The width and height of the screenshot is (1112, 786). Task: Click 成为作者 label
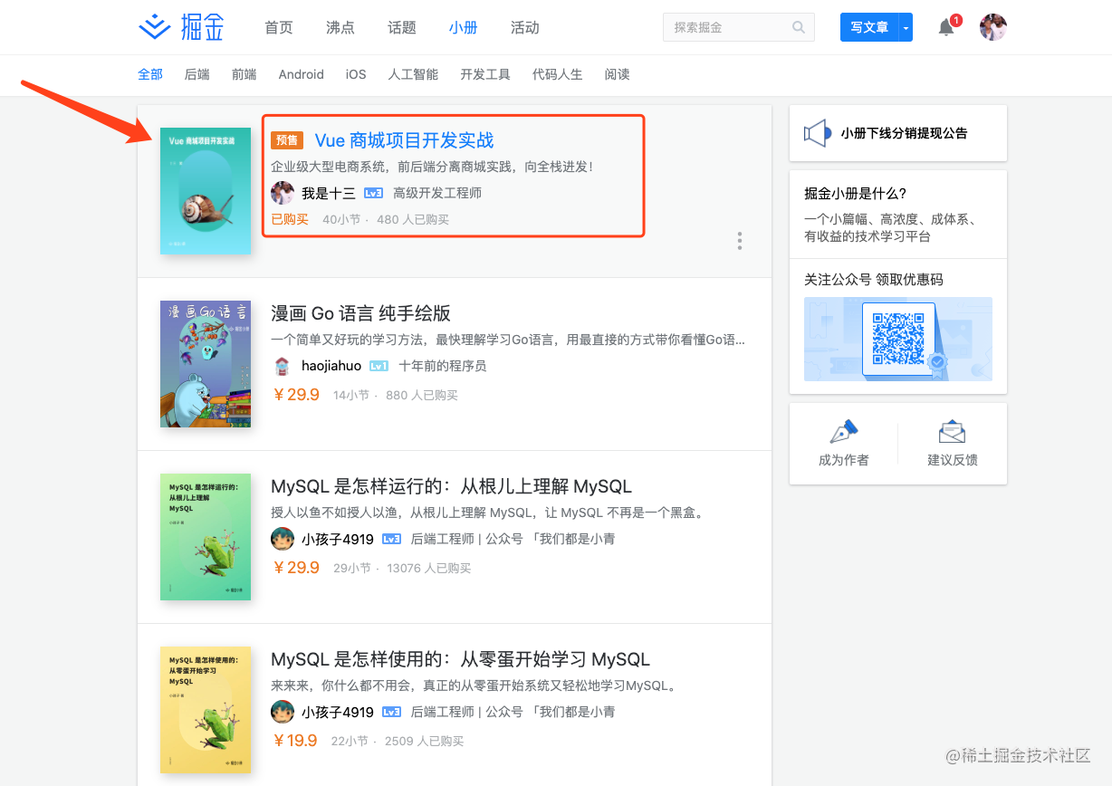(x=844, y=460)
